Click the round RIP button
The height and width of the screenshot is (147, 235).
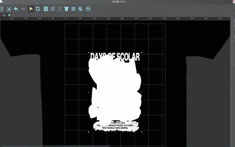(x=88, y=9)
